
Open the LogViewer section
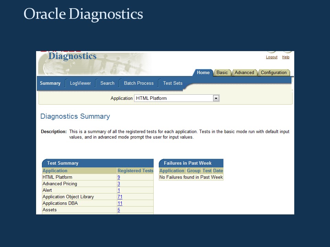click(x=80, y=83)
